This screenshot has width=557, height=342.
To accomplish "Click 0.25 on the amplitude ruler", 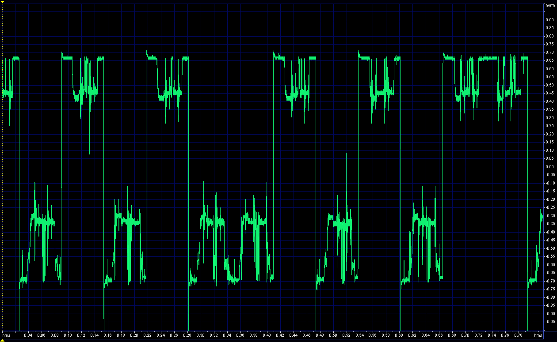I will coord(550,126).
